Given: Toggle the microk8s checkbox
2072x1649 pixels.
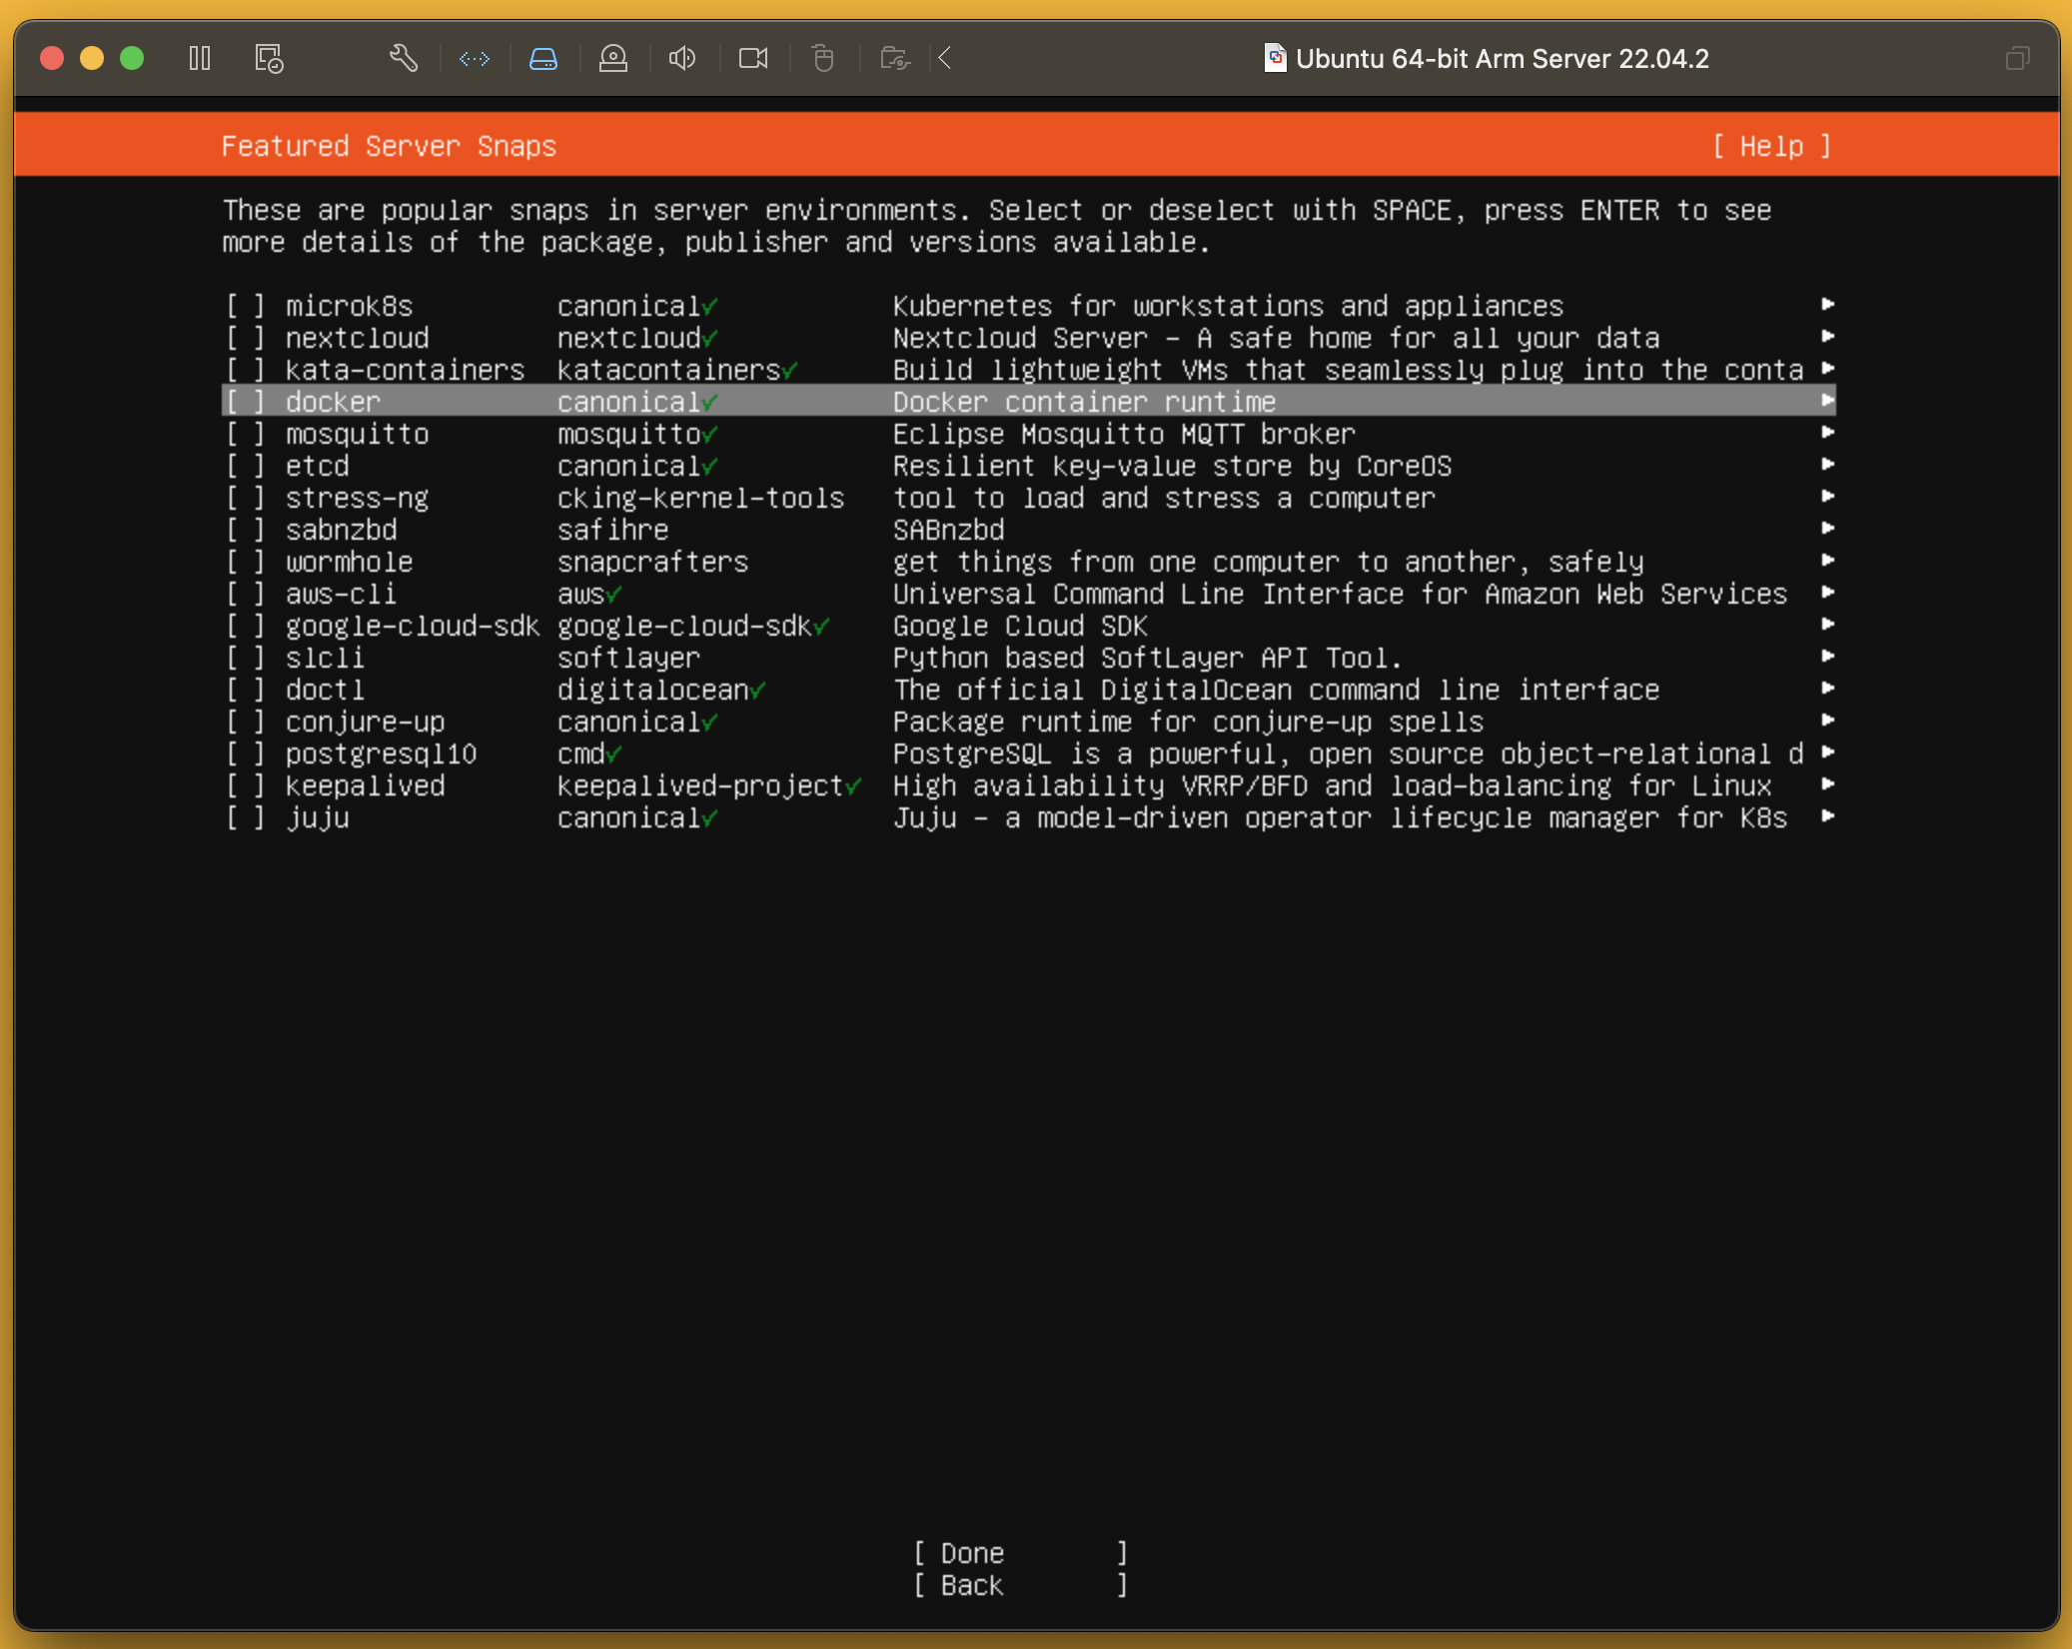Looking at the screenshot, I should (245, 306).
